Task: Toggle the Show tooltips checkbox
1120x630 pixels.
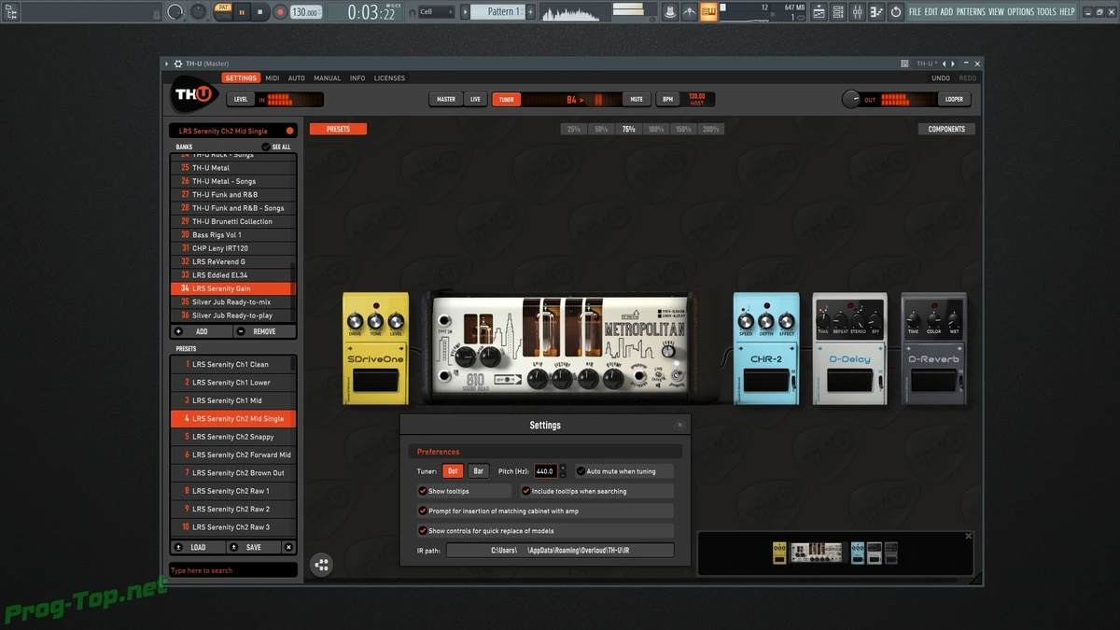Action: click(423, 491)
